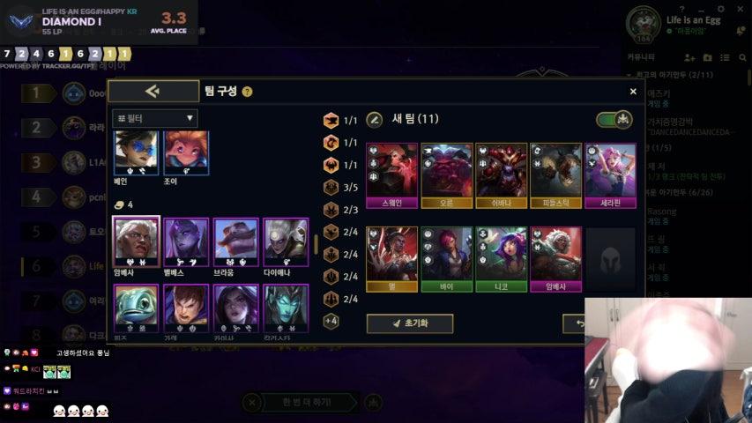
Task: Click the 한 번 더 하기 button
Action: tap(307, 402)
